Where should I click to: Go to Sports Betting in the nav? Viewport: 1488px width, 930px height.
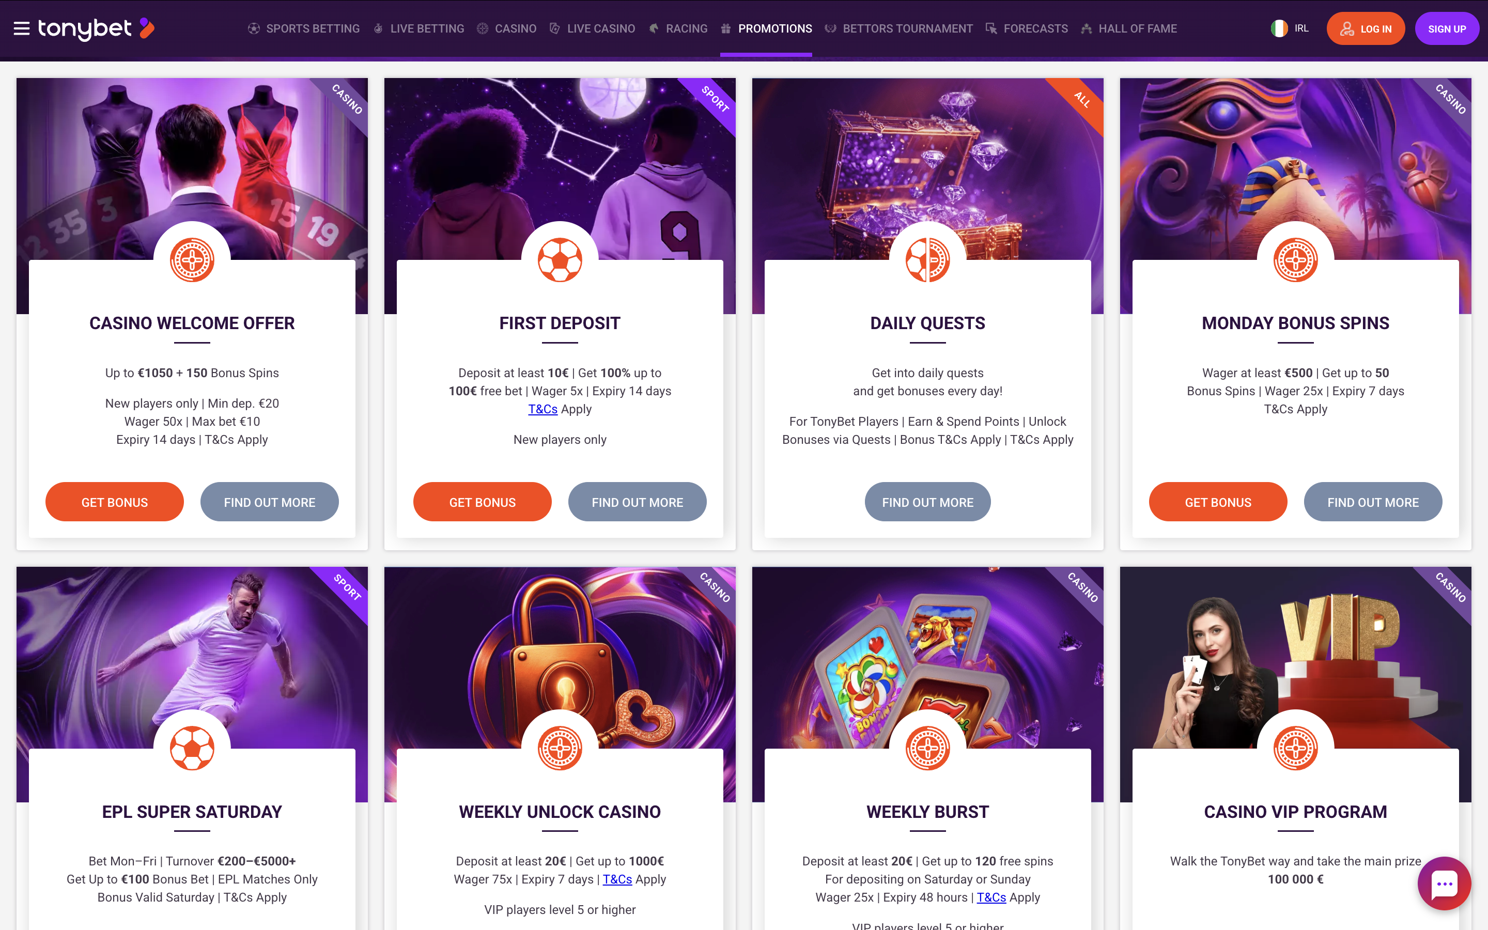(304, 28)
